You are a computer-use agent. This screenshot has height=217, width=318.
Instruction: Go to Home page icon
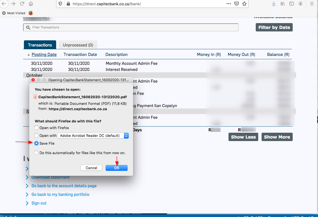click(x=31, y=4)
